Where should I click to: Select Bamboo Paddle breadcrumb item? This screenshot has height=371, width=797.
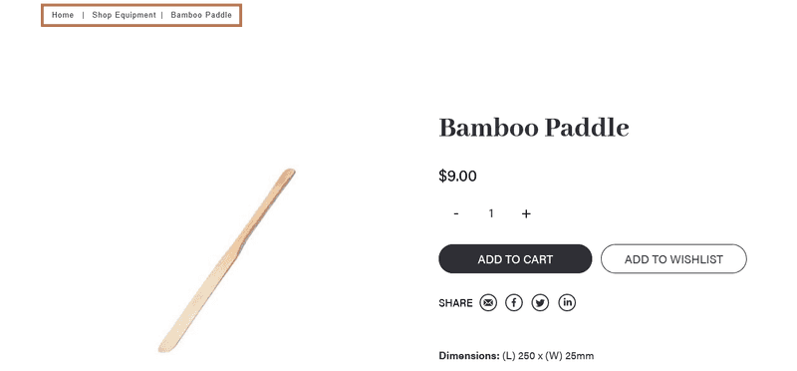point(201,15)
